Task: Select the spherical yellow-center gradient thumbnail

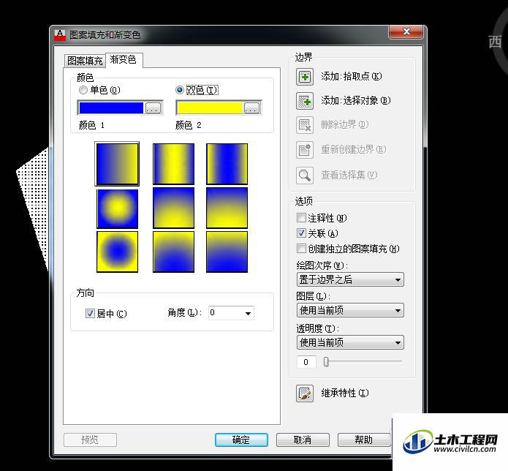Action: pyautogui.click(x=117, y=208)
